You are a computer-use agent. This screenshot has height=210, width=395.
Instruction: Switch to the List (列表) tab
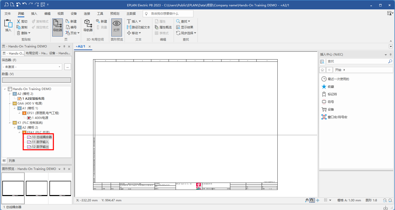click(12, 161)
